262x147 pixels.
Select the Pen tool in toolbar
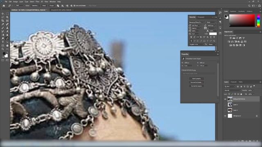pyautogui.click(x=7, y=38)
